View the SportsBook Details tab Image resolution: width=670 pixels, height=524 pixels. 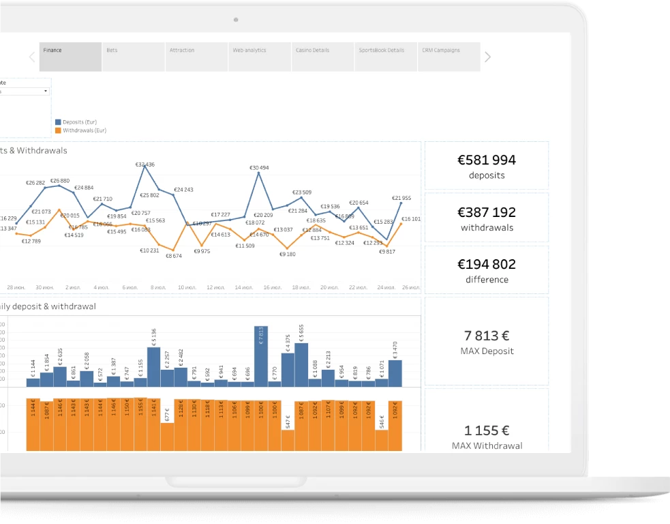tap(386, 57)
